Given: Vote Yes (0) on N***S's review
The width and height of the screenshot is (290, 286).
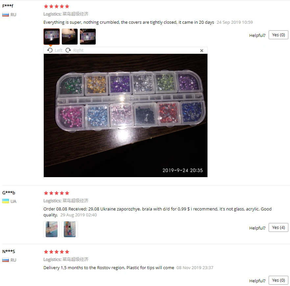Looking at the screenshot, I should (278, 280).
